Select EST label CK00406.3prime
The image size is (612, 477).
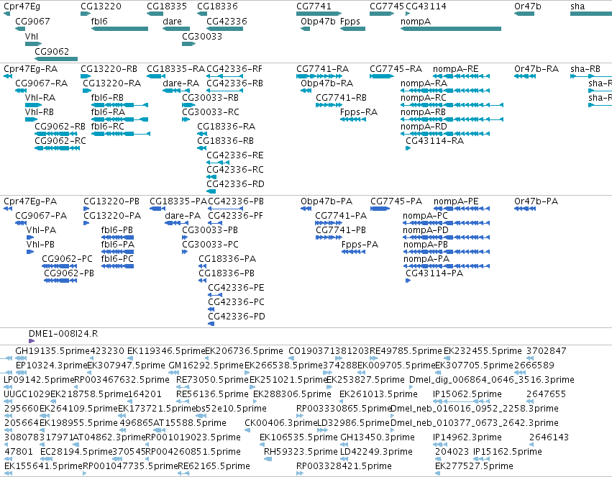coord(280,423)
